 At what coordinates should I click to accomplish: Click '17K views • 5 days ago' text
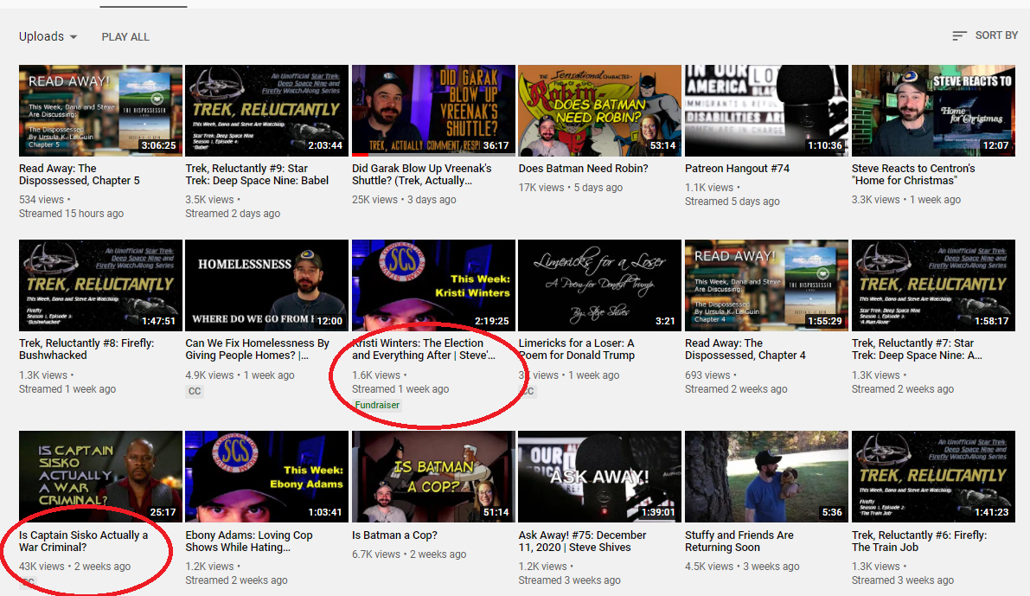(x=571, y=187)
